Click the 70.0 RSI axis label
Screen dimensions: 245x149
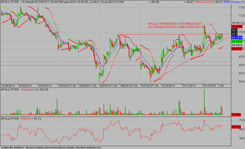pos(242,120)
